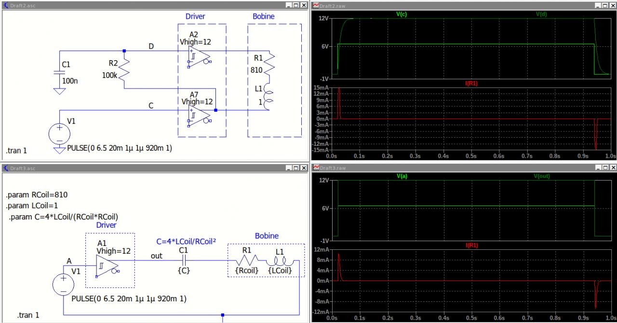617x323 pixels.
Task: Click Vhigh=12 under A2 in Draft2.asc
Action: click(196, 42)
